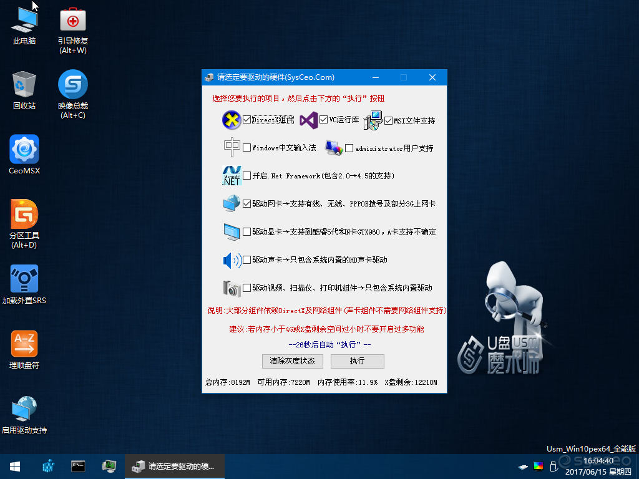Open the 分区工具 partition tool icon
639x479 pixels.
[24, 224]
